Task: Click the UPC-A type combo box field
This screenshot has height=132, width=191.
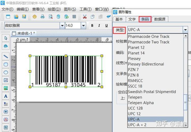Action: pyautogui.click(x=155, y=30)
